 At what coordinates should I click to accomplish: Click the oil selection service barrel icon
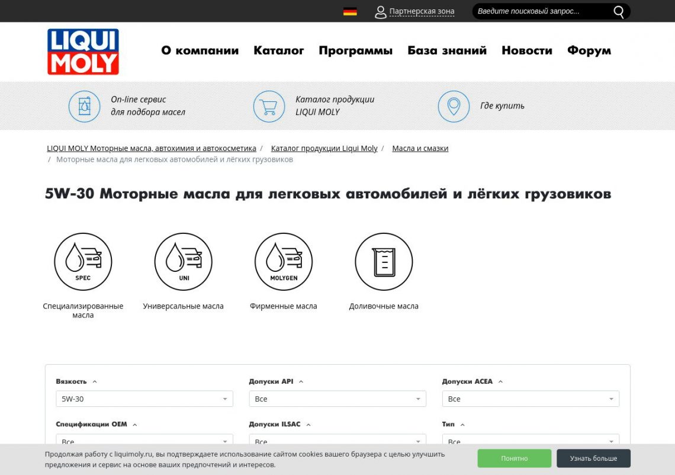(84, 106)
